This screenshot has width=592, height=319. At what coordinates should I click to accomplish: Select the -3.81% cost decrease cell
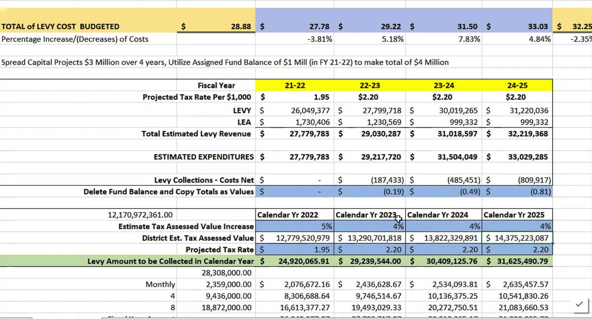319,39
